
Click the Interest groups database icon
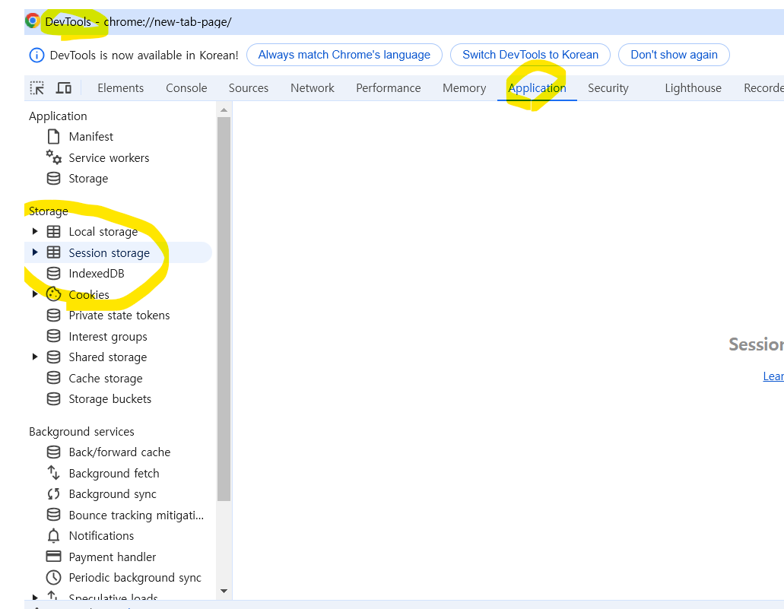point(53,336)
